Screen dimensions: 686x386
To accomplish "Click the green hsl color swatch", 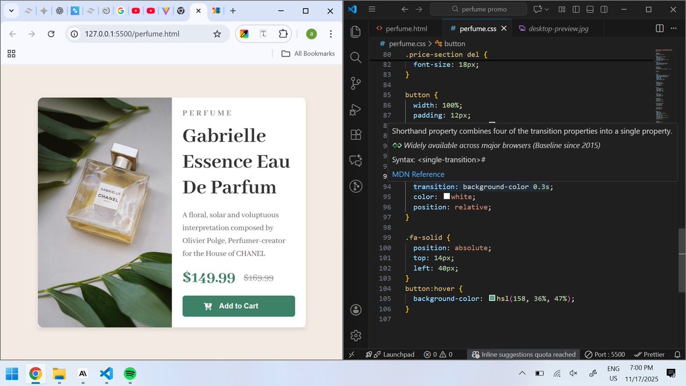I will tap(492, 299).
